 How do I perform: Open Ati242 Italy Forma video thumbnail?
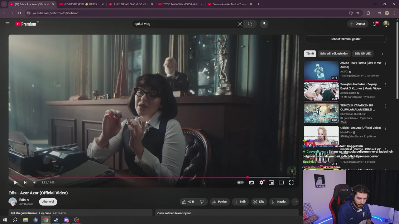tap(321, 71)
